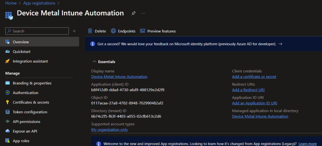
Task: Click the Integration assistant rocket icon
Action: click(x=8, y=61)
